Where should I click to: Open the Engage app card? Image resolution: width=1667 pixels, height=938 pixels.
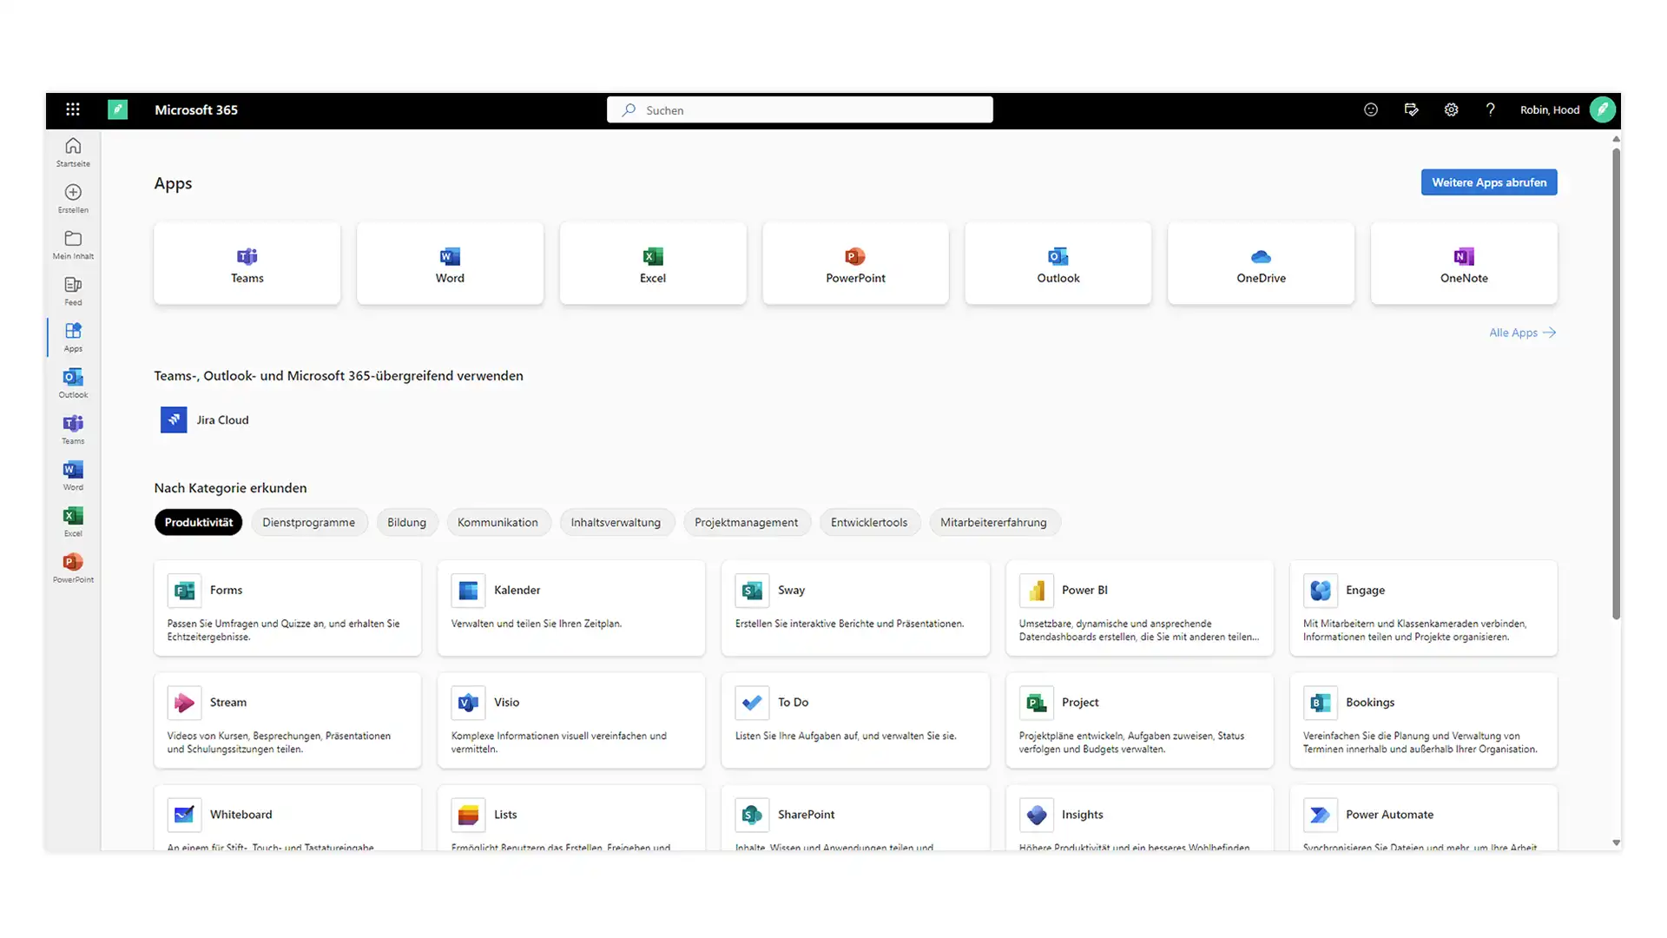point(1424,608)
